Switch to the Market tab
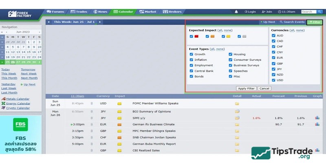 click(147, 12)
